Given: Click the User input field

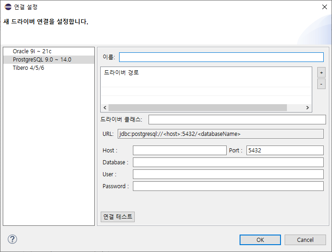Looking at the screenshot, I should (228, 174).
